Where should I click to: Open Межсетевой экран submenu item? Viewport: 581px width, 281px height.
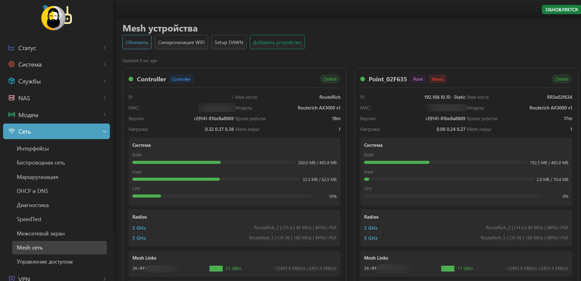[x=41, y=234]
